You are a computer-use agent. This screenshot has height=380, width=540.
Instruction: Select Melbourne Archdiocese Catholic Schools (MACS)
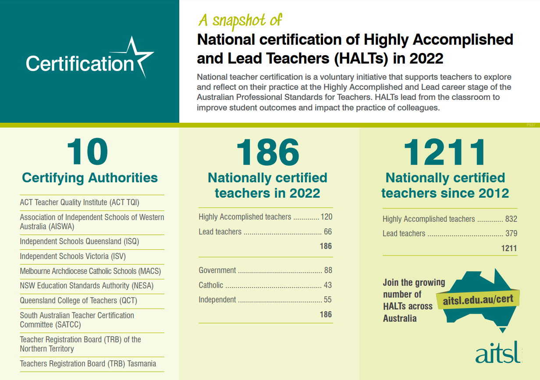coord(90,271)
